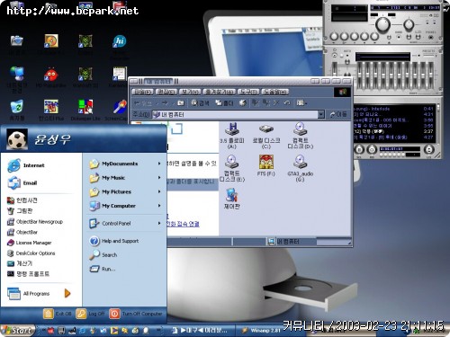The height and width of the screenshot is (337, 450).
Task: Open Search from Start menu
Action: tap(103, 255)
